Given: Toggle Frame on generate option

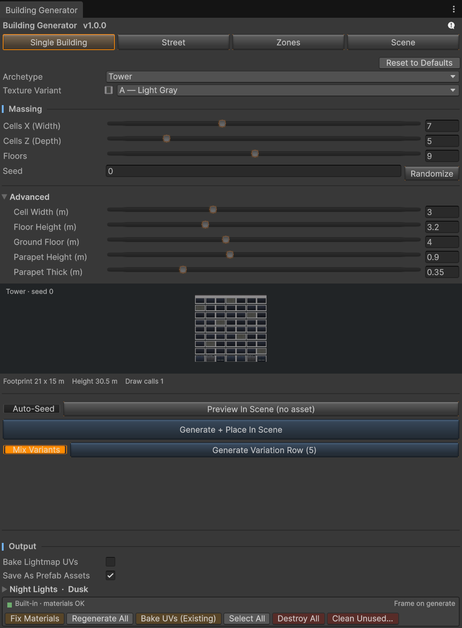Looking at the screenshot, I should tap(425, 603).
